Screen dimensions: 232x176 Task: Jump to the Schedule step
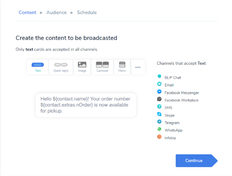[x=87, y=13]
